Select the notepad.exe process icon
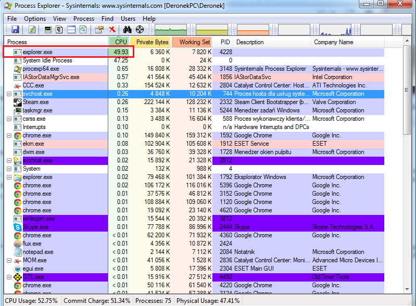The image size is (416, 306). click(x=18, y=252)
